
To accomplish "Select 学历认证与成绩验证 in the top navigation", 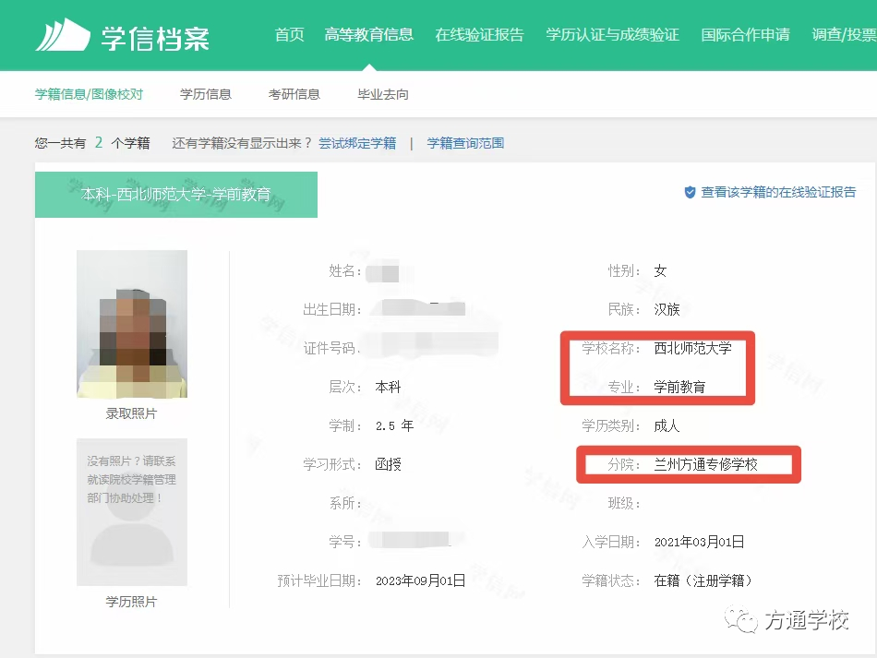I will point(612,35).
